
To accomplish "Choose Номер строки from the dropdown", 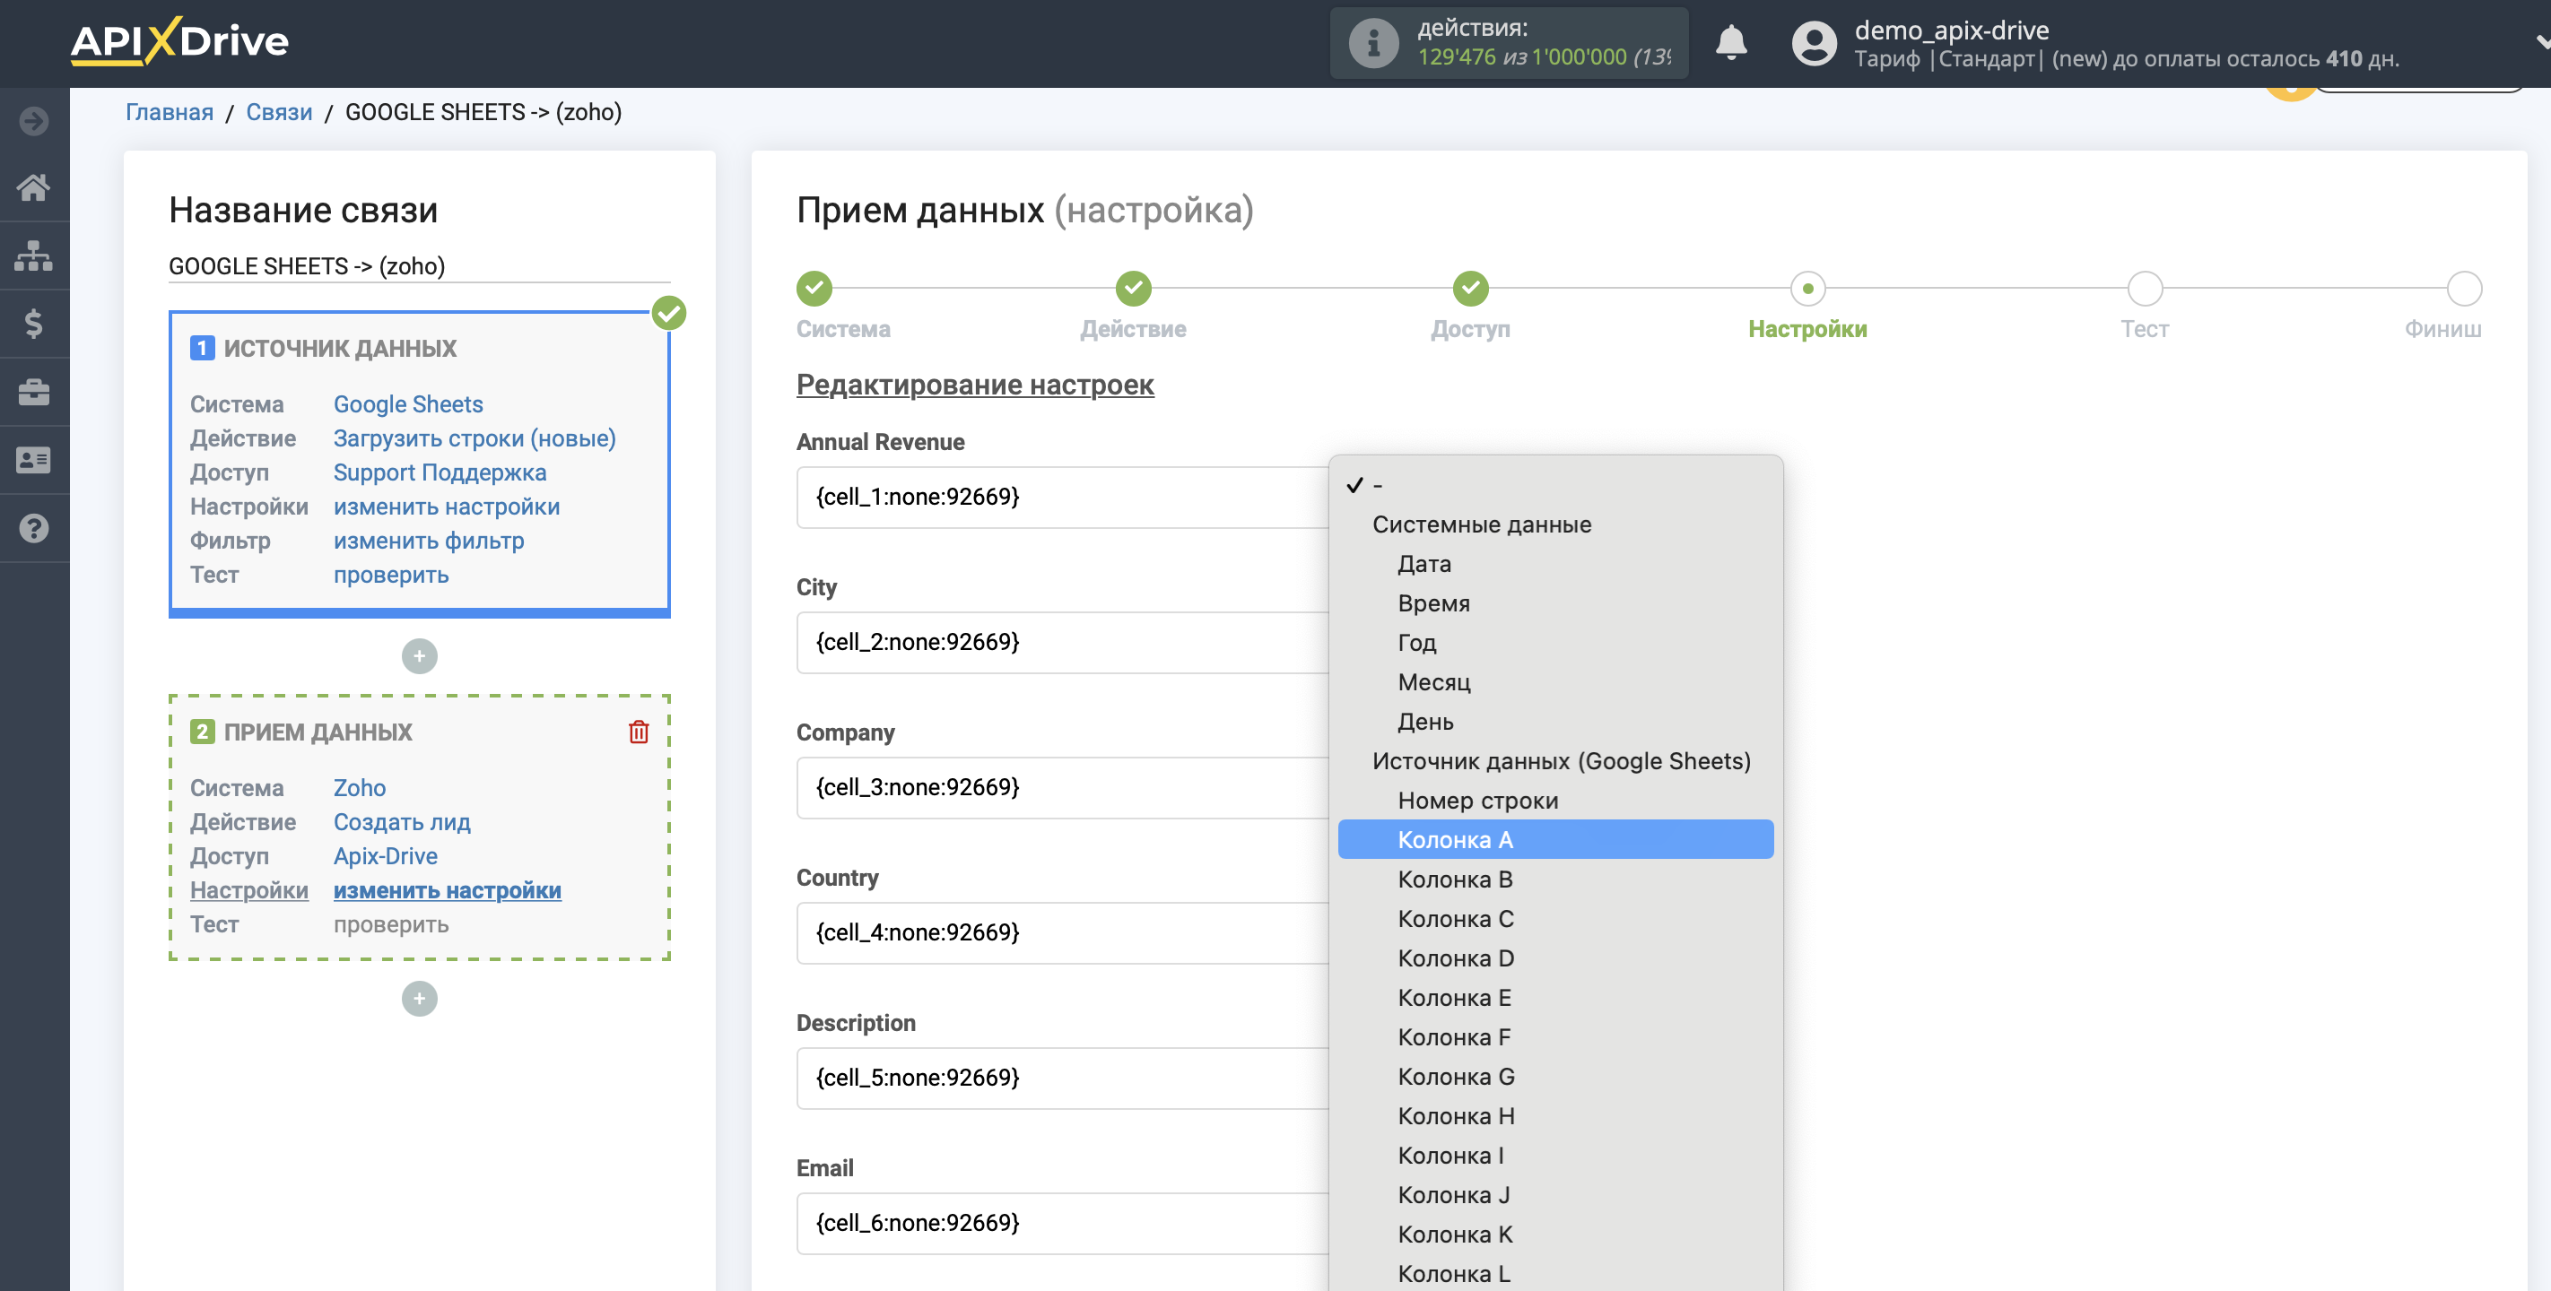I will 1554,800.
